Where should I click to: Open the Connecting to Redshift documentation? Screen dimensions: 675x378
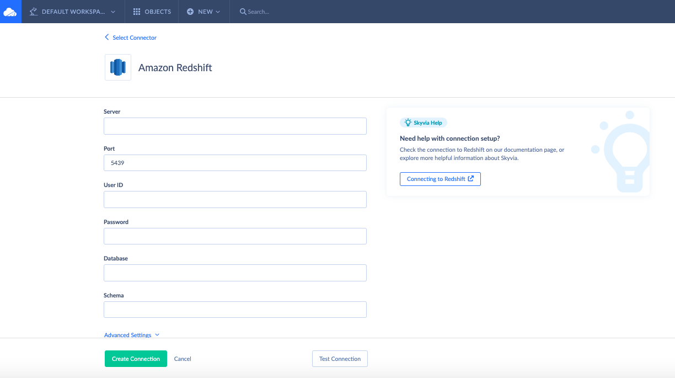440,179
